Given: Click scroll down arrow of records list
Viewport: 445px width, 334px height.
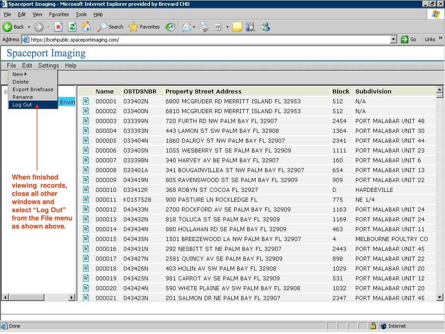Looking at the screenshot, I should pyautogui.click(x=440, y=297).
